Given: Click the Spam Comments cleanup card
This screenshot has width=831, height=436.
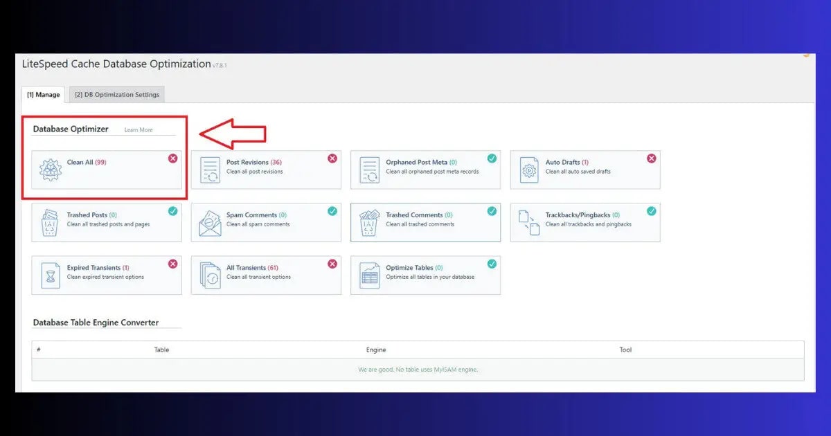Looking at the screenshot, I should (x=265, y=221).
